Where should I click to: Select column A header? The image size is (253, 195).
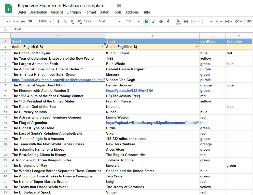coord(58,35)
